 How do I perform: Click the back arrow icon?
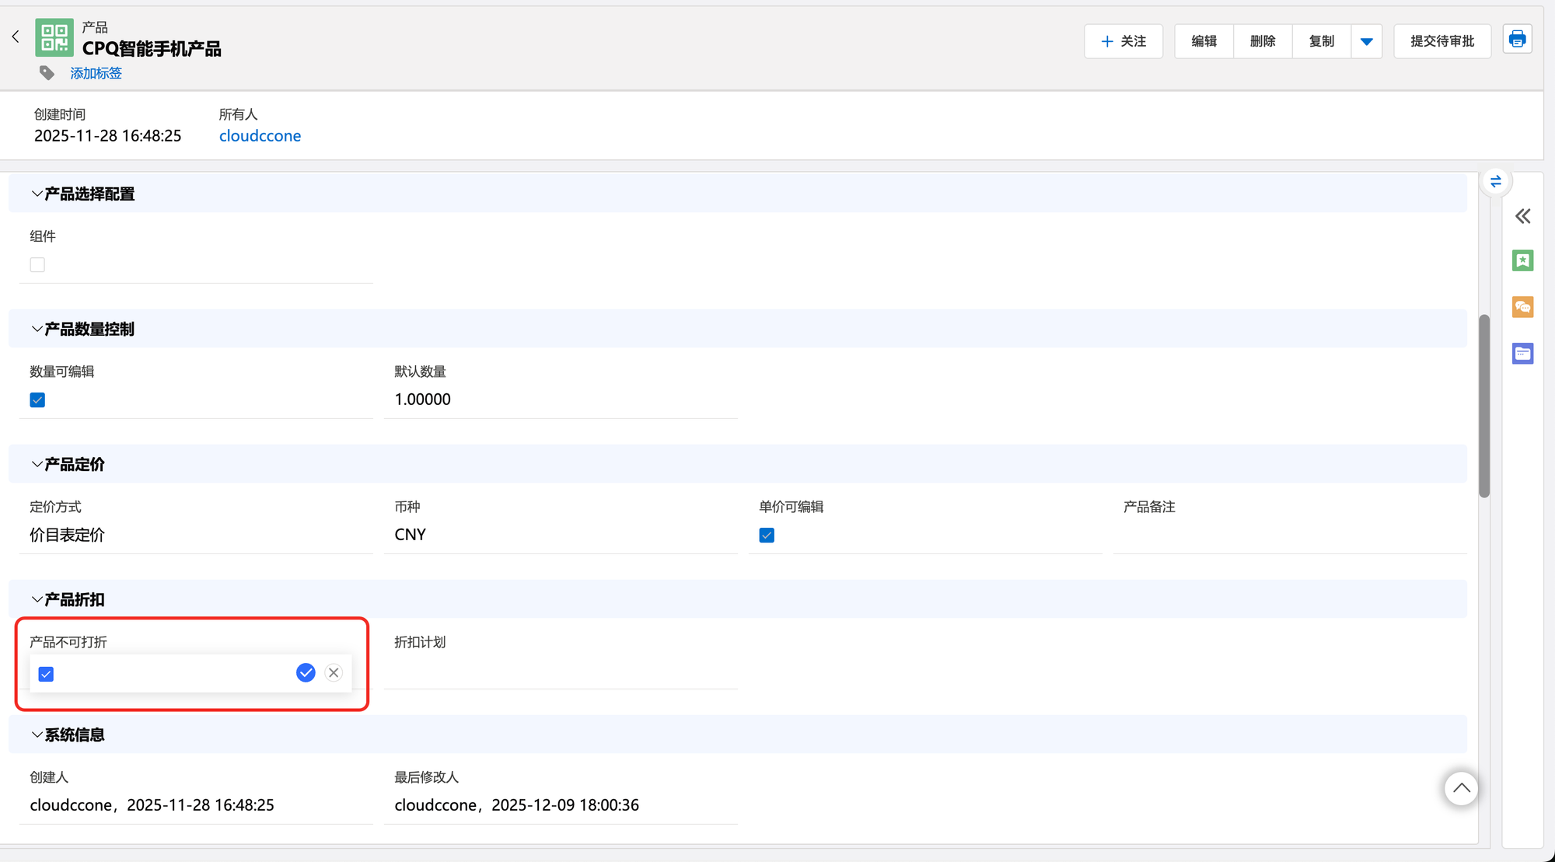(x=16, y=37)
